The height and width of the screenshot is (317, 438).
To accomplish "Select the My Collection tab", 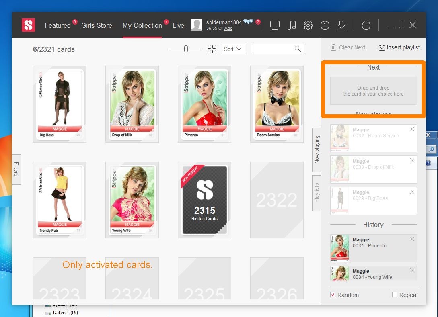I will click(142, 25).
